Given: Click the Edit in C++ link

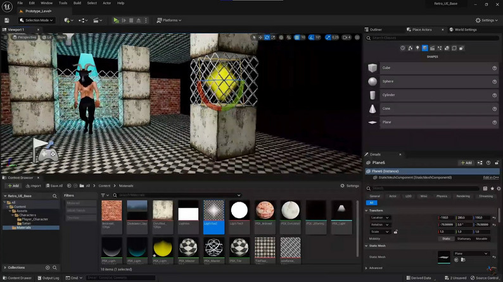Looking at the screenshot, I should pos(491,177).
